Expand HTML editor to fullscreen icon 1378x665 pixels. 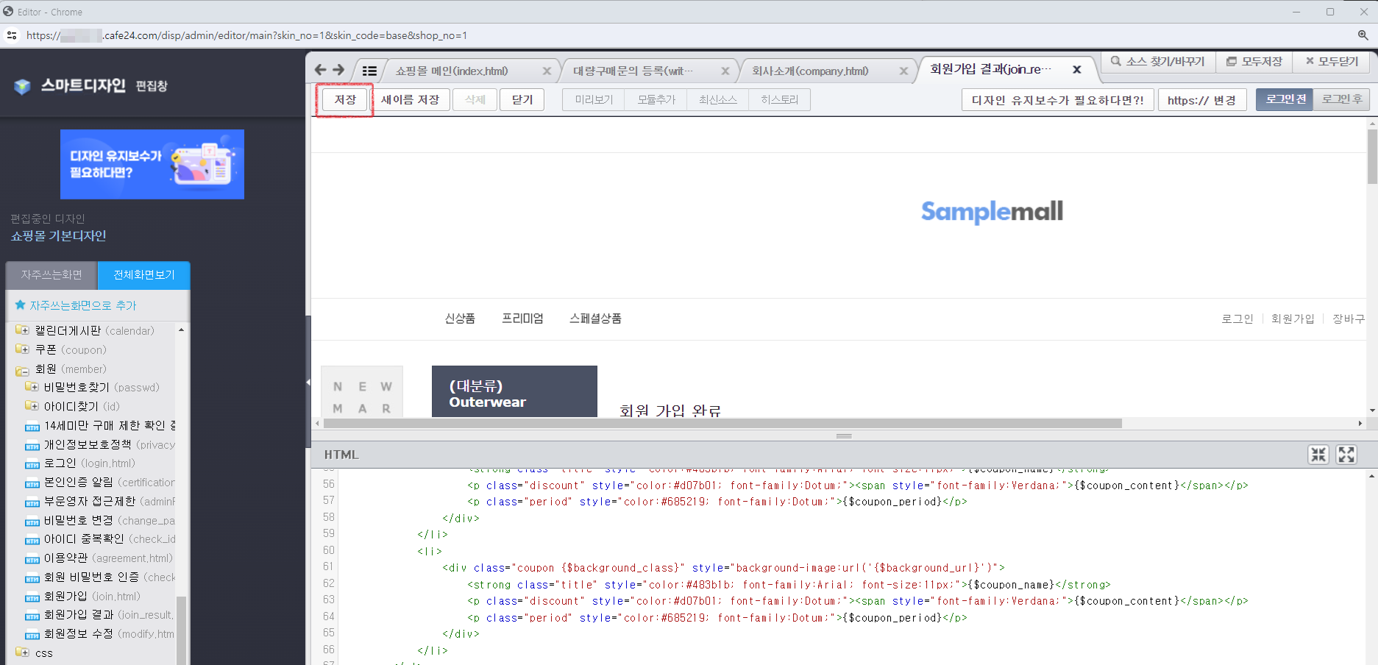pos(1346,455)
